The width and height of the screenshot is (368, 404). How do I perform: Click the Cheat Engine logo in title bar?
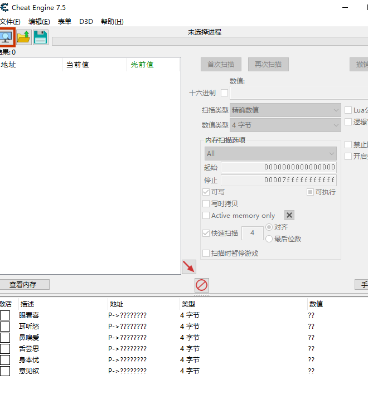point(4,7)
